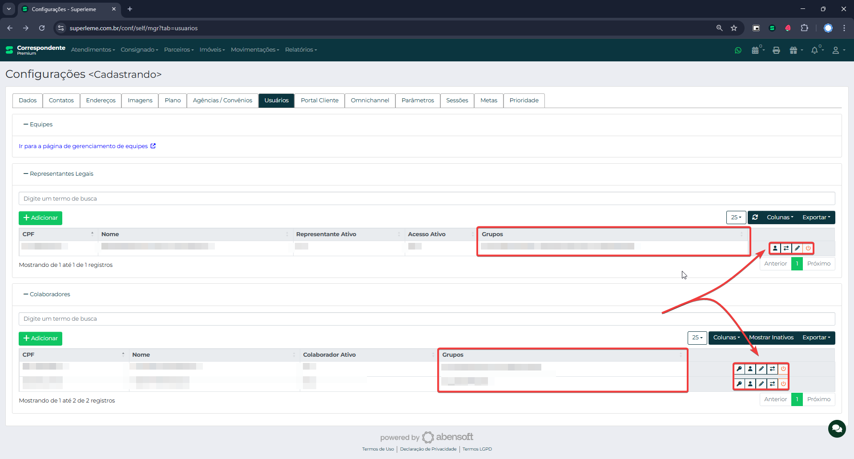Image resolution: width=854 pixels, height=459 pixels.
Task: Click key icon on first Colaboradores row
Action: click(739, 369)
